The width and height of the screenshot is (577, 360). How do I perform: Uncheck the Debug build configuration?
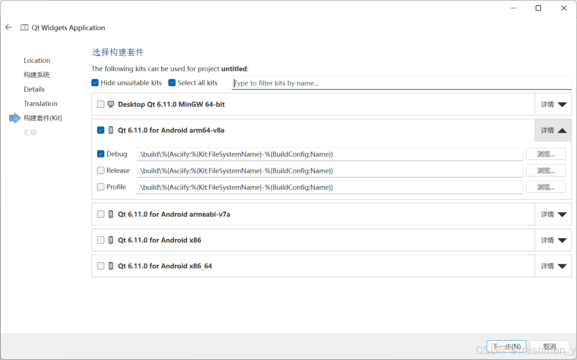click(x=101, y=154)
